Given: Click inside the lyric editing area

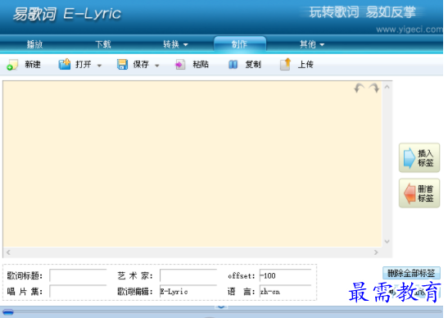Looking at the screenshot, I should [192, 164].
